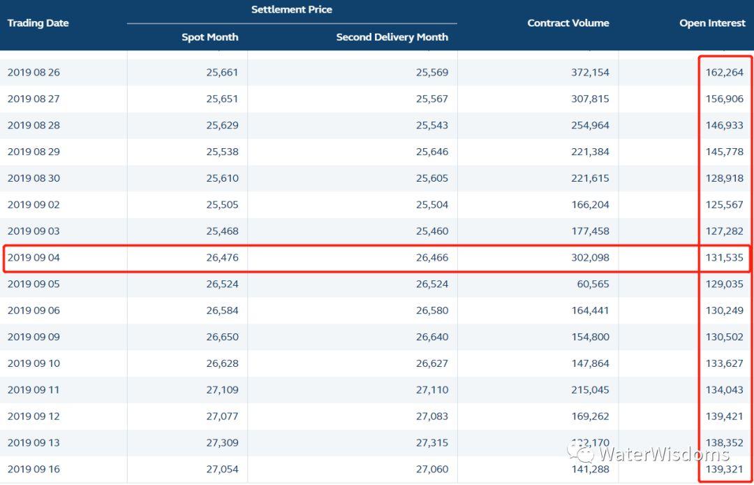Screen dimensions: 754x485
Task: Select open interest value 130,502
Action: (725, 338)
